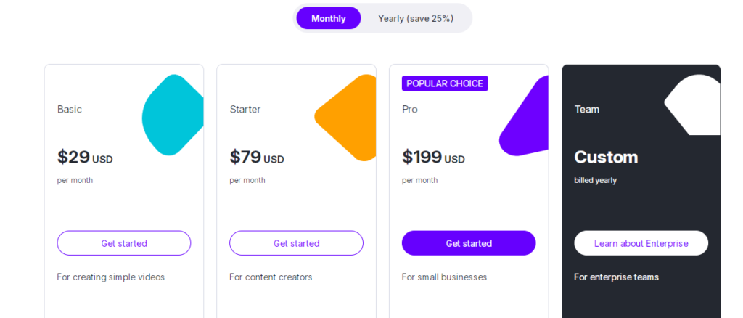The width and height of the screenshot is (743, 318).
Task: Click the Custom price heading
Action: tap(606, 158)
